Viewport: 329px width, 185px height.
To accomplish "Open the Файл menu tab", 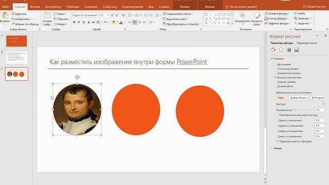I will (5, 7).
